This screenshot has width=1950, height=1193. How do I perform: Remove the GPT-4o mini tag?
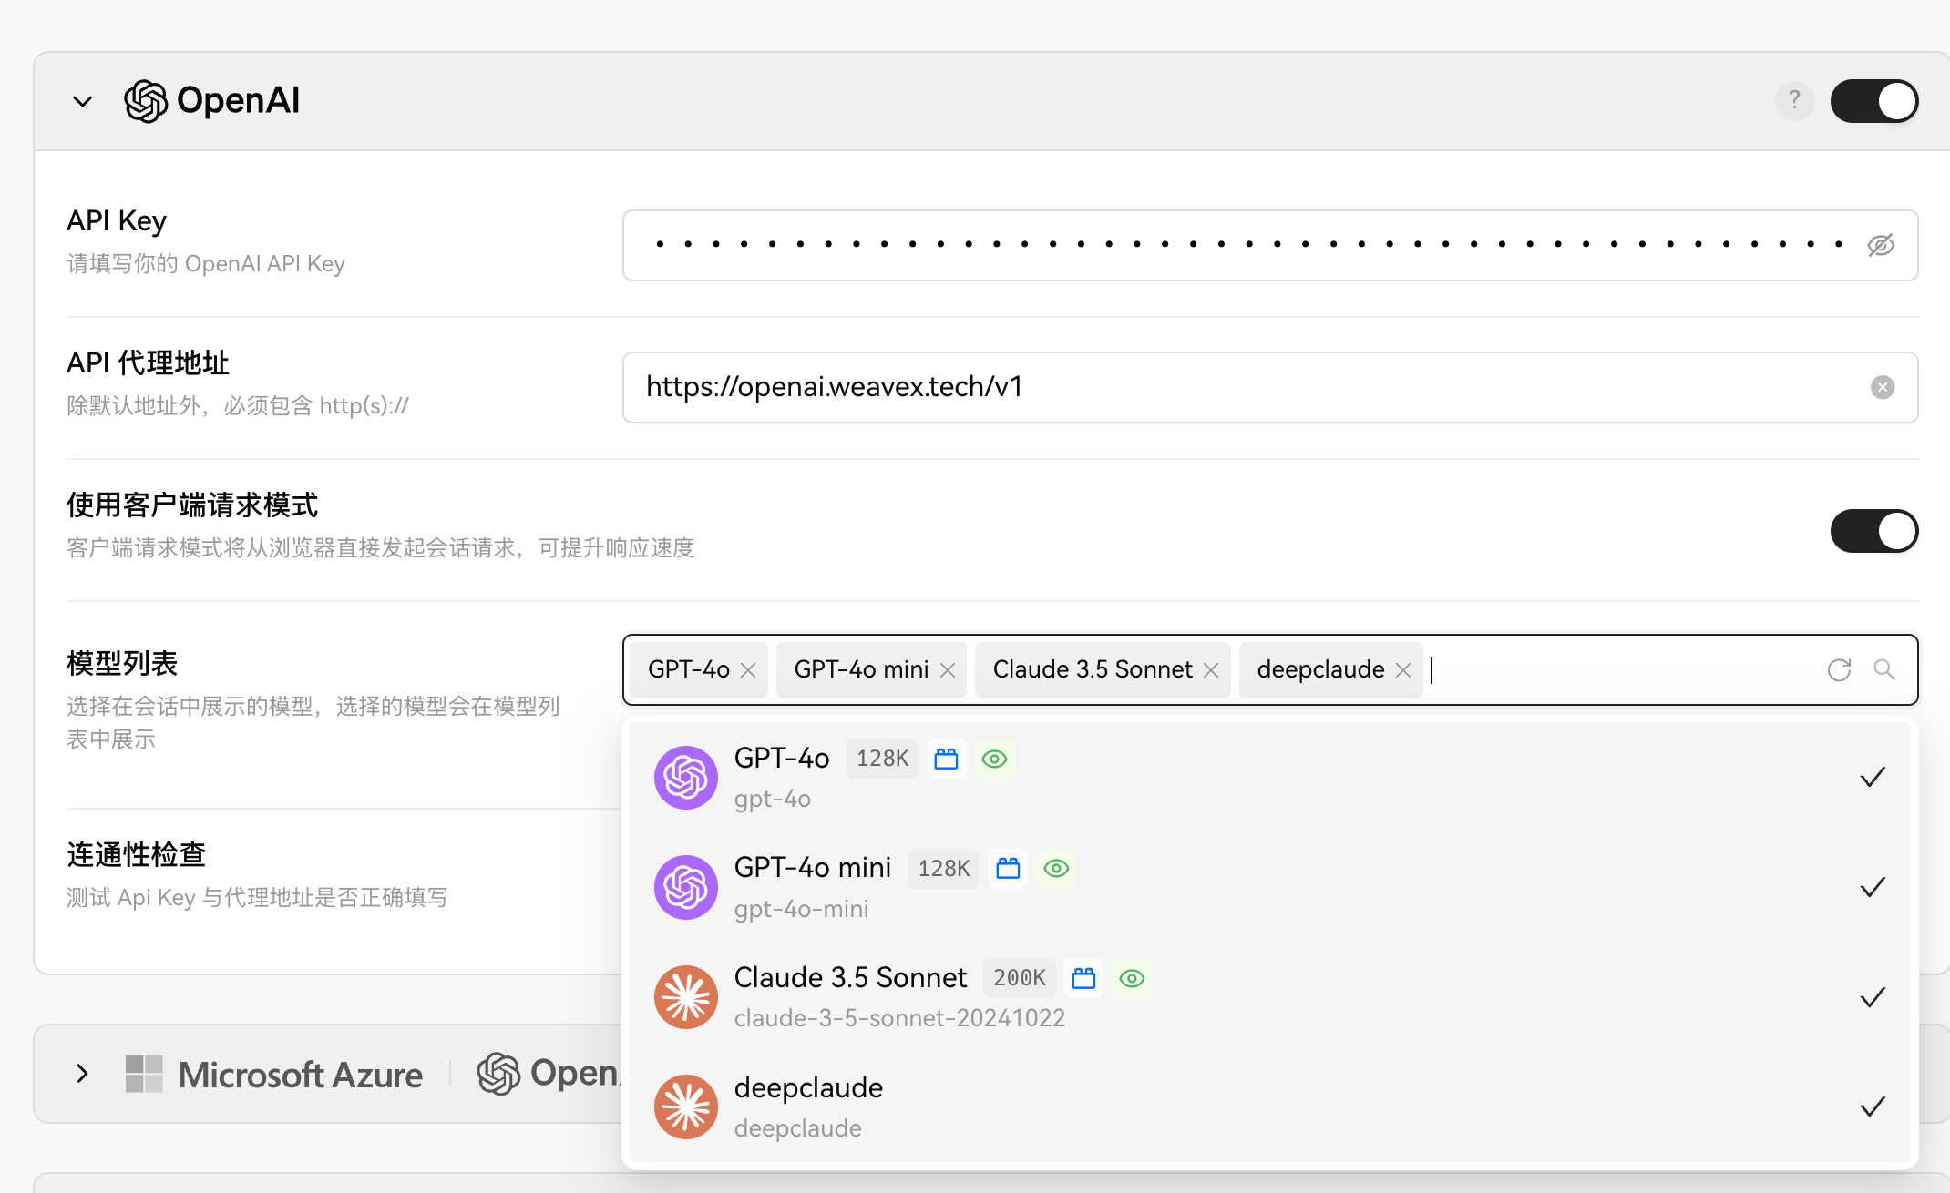click(948, 670)
